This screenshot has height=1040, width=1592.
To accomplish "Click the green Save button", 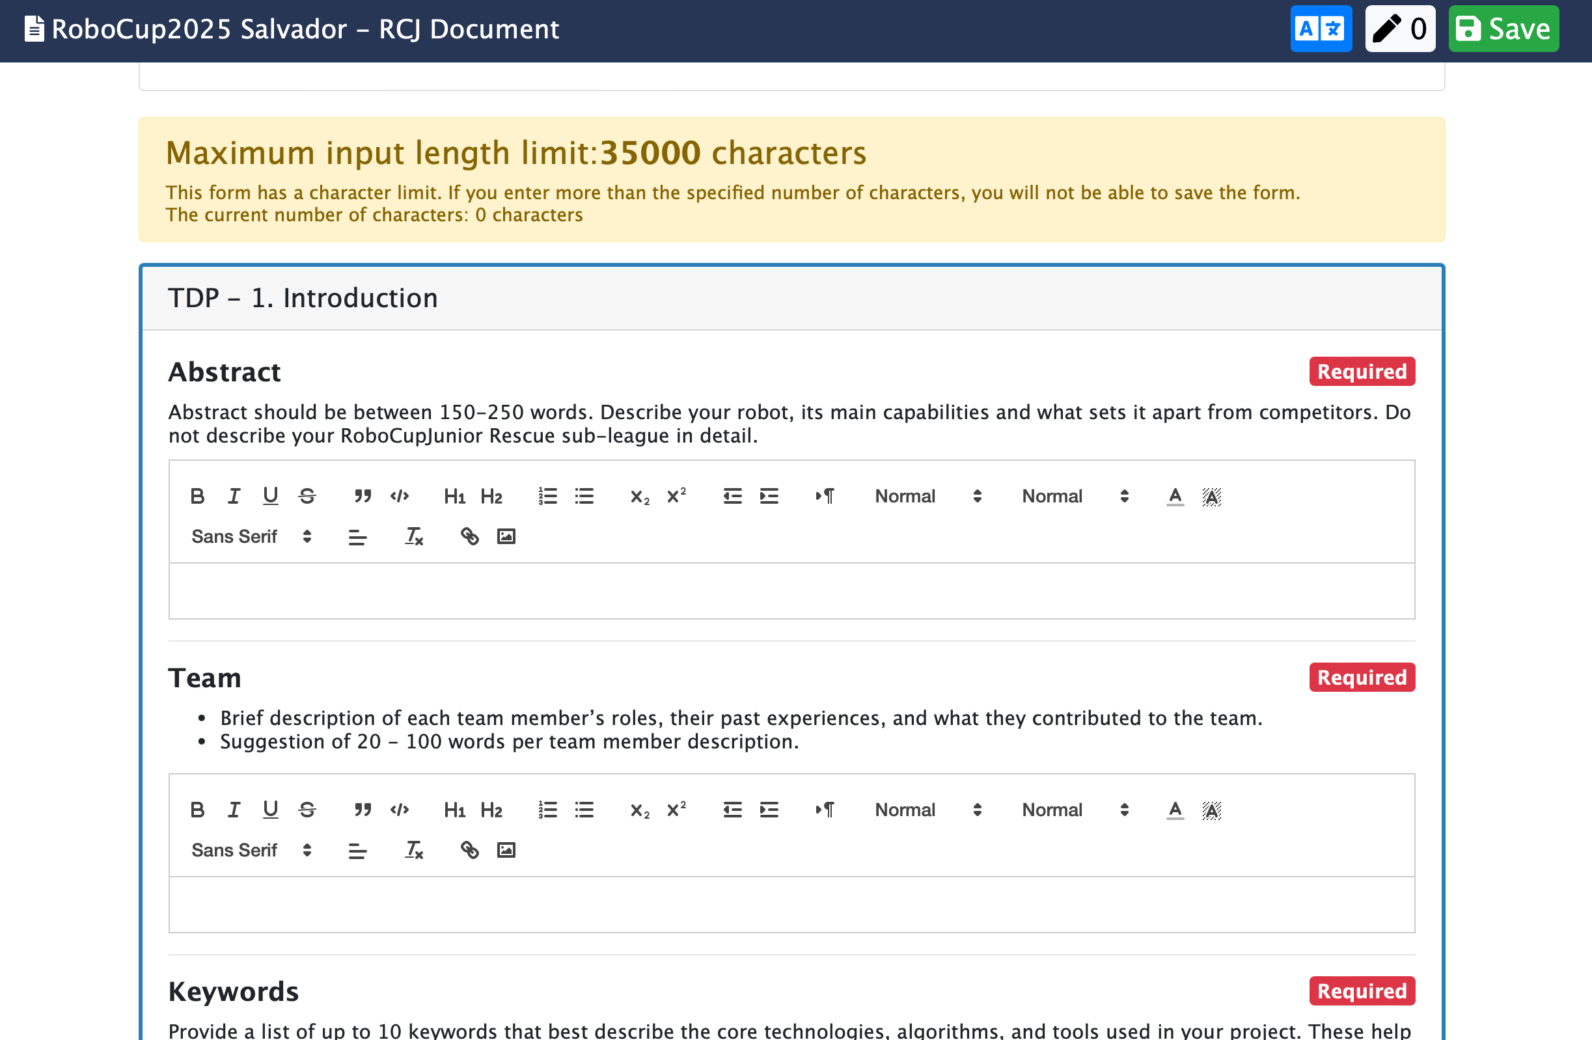I will (1503, 29).
